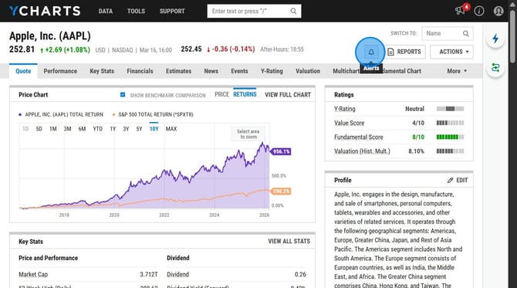Open the user account avatar icon

coord(498,11)
